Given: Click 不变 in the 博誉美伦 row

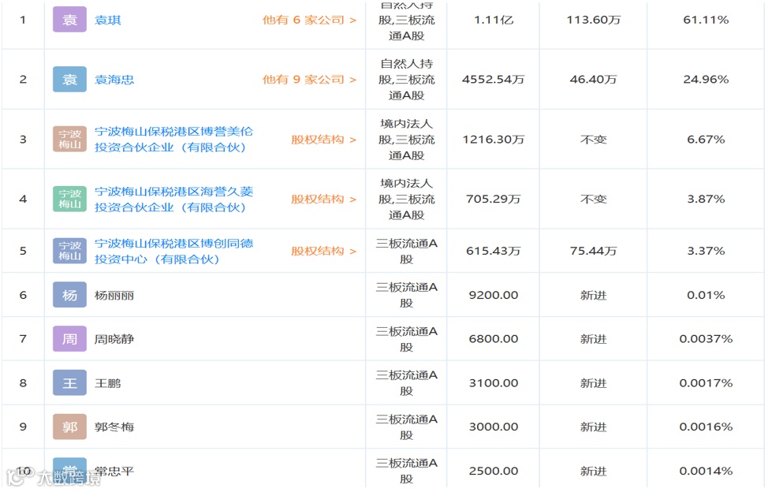Looking at the screenshot, I should (x=593, y=140).
